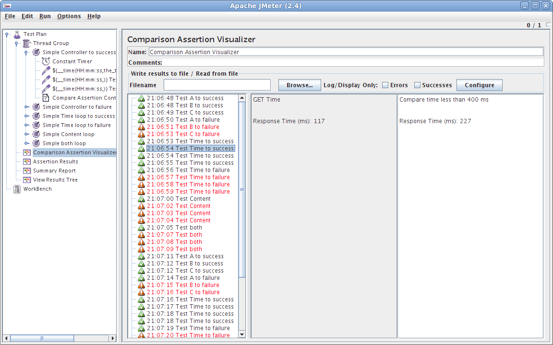Expand the Simple Content loop node

(26, 134)
